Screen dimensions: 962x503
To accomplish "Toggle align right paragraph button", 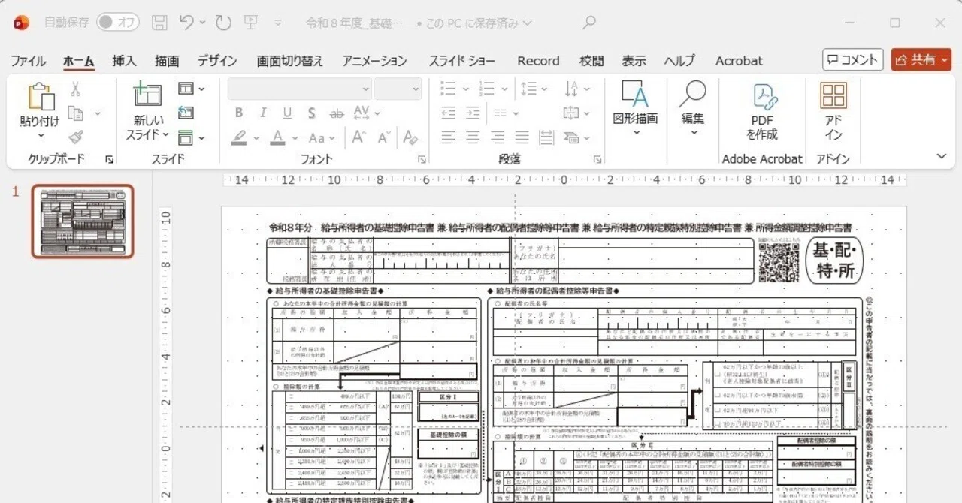I will (498, 137).
